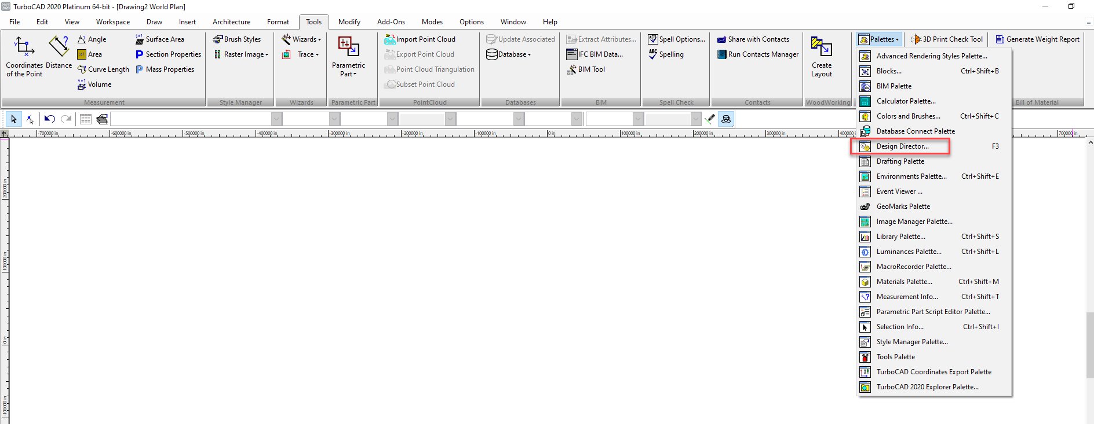Expand the Raster Image dropdown
1094x424 pixels.
tap(241, 54)
